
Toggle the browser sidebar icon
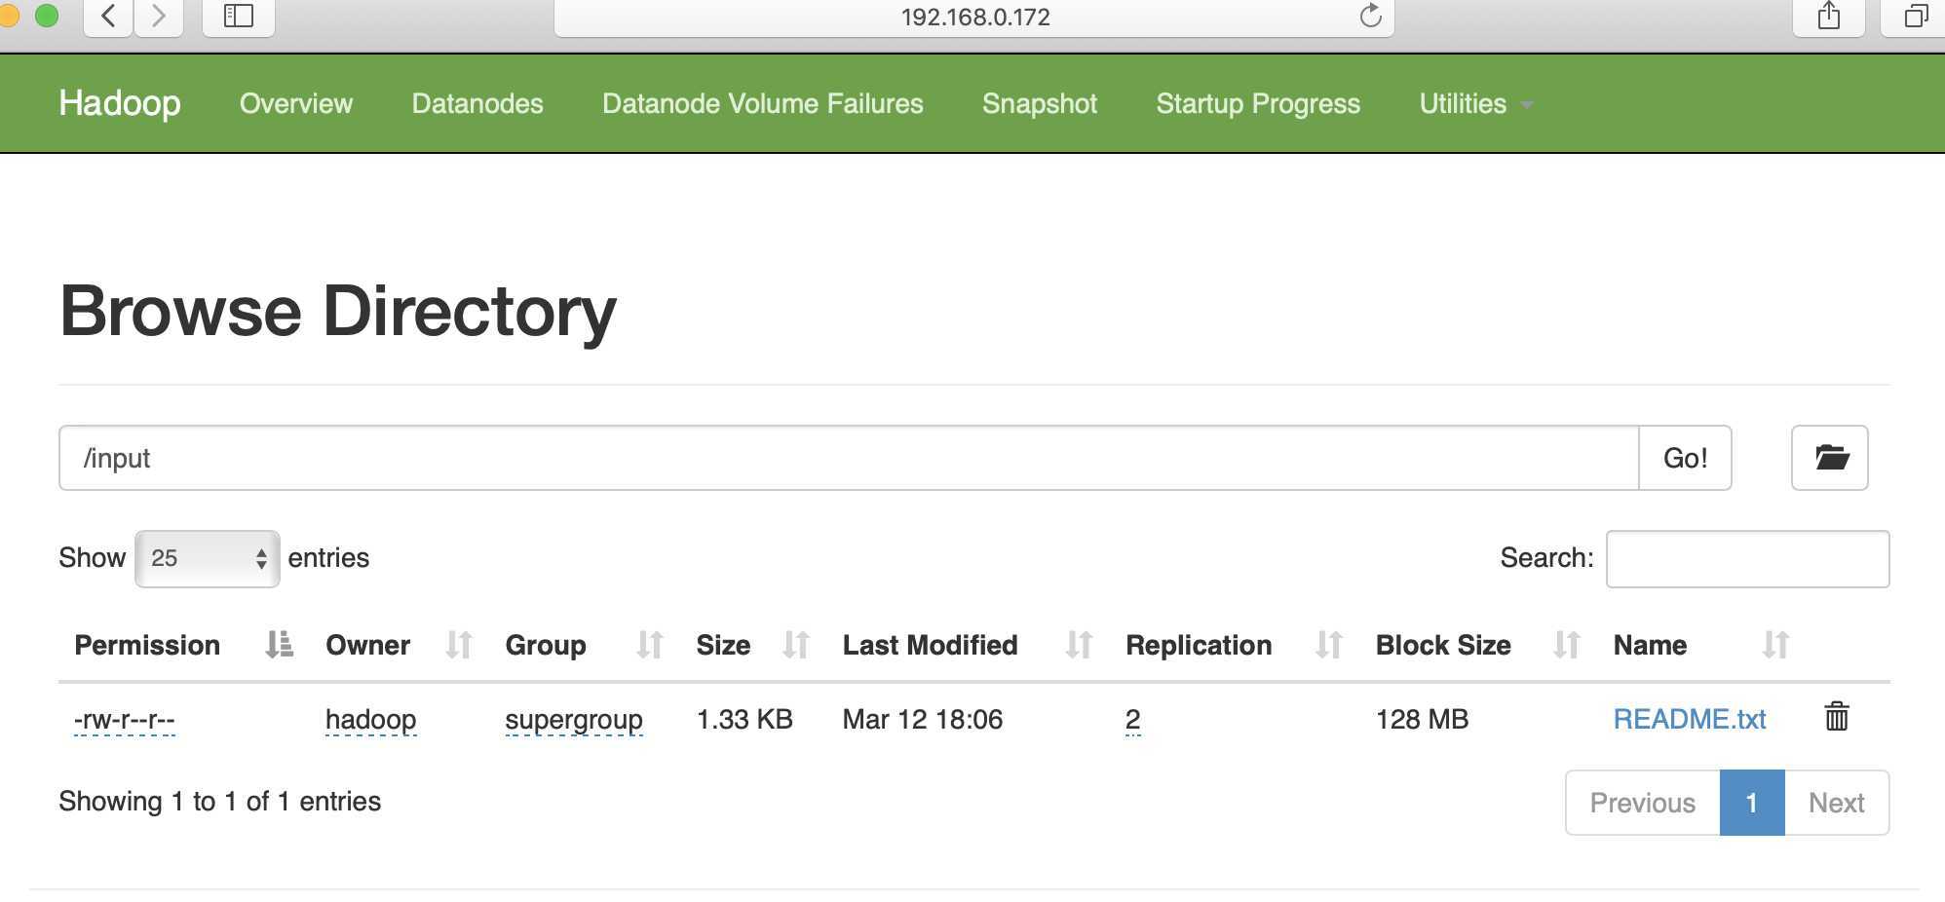click(238, 16)
